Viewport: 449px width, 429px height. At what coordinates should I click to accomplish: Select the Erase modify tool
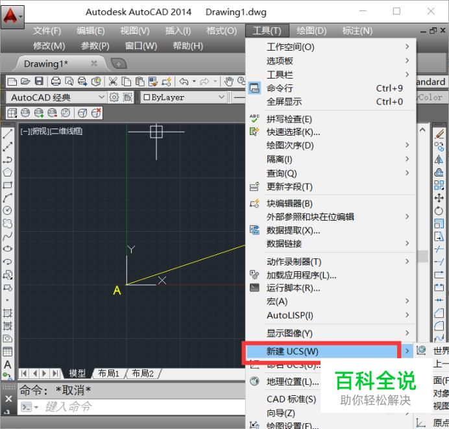point(439,134)
